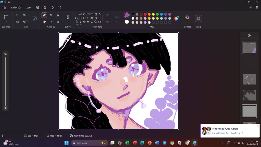Choose the Text tool
This screenshot has height=147, width=261.
58,15
